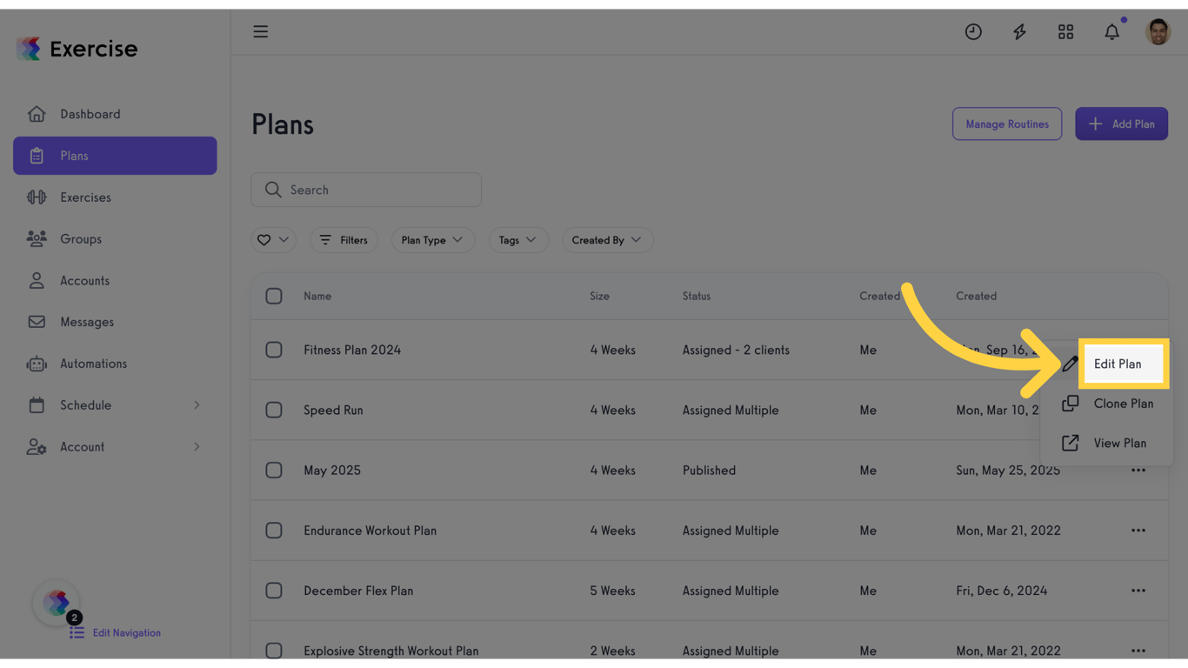Enable the select-all checkbox in the table header
This screenshot has width=1188, height=668.
[x=274, y=296]
